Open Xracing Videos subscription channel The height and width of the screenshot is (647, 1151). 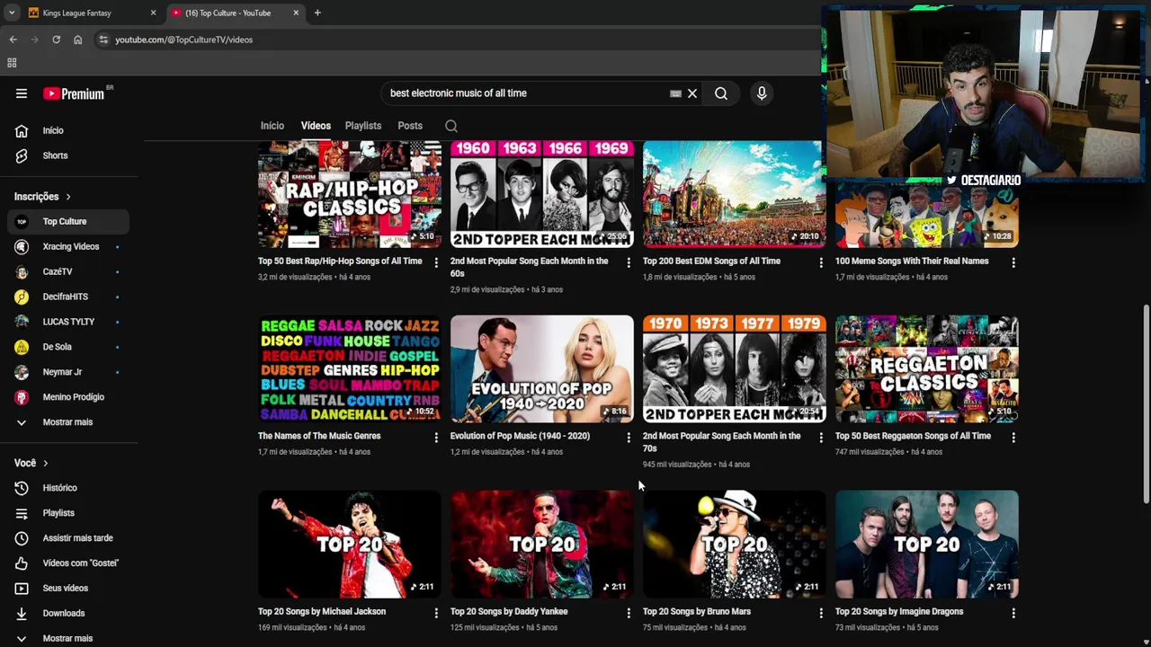pyautogui.click(x=69, y=246)
